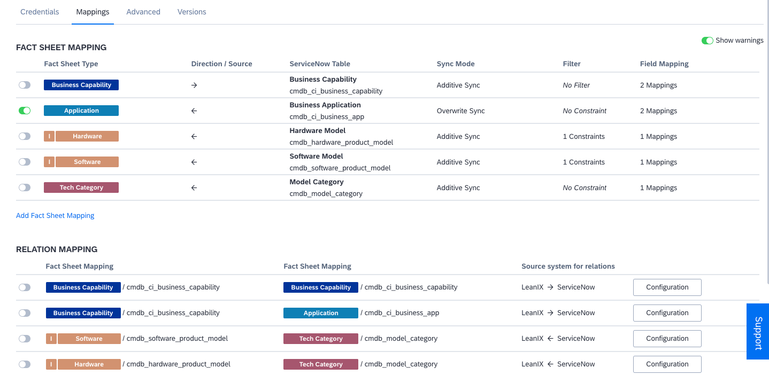The image size is (769, 375).
Task: Enable the Tech Category fact sheet mapping toggle
Action: click(25, 187)
